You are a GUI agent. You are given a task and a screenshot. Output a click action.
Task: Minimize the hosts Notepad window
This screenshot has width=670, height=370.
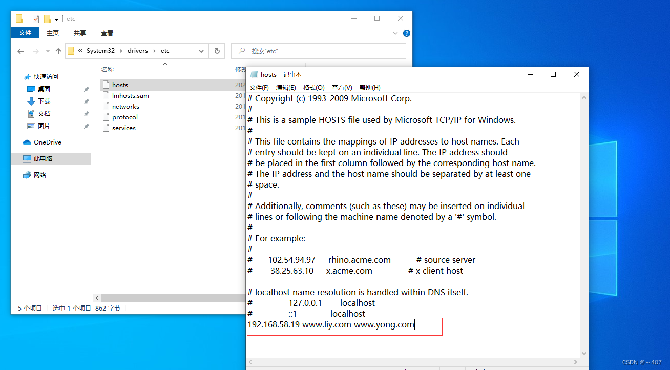coord(530,74)
